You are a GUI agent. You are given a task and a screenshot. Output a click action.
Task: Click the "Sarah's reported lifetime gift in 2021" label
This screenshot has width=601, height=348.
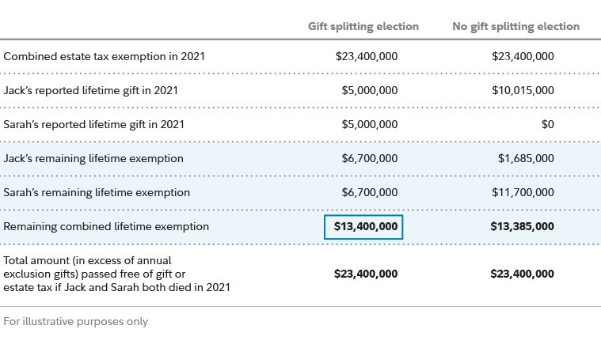[94, 124]
